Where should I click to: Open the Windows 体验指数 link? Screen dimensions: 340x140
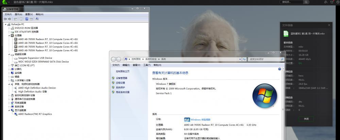point(201,120)
